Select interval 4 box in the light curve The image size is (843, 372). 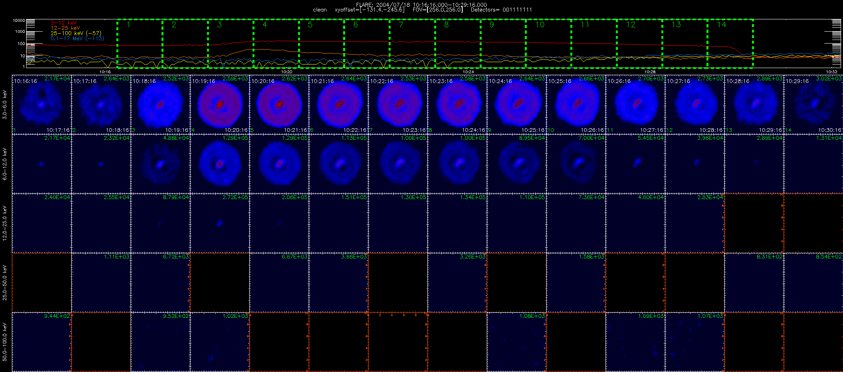(276, 44)
